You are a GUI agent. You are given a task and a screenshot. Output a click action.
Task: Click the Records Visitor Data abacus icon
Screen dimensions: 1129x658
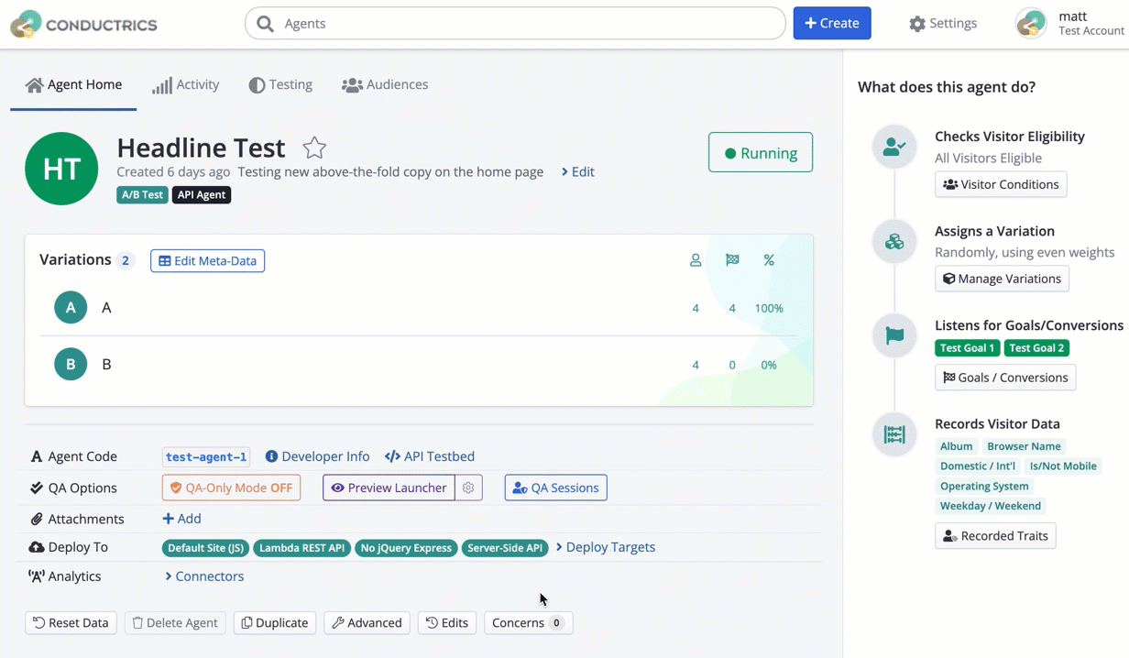[x=894, y=434]
